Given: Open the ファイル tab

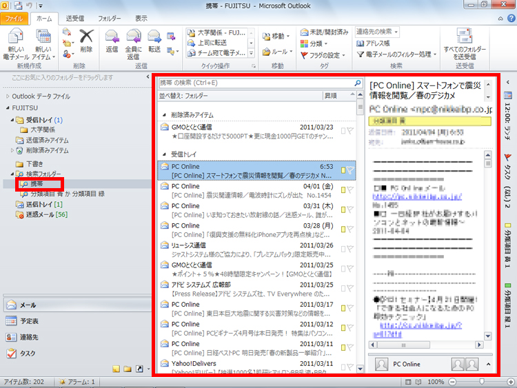Looking at the screenshot, I should click(14, 19).
